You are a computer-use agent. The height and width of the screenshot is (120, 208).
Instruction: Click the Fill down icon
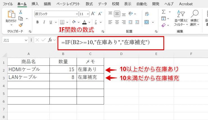163,19
